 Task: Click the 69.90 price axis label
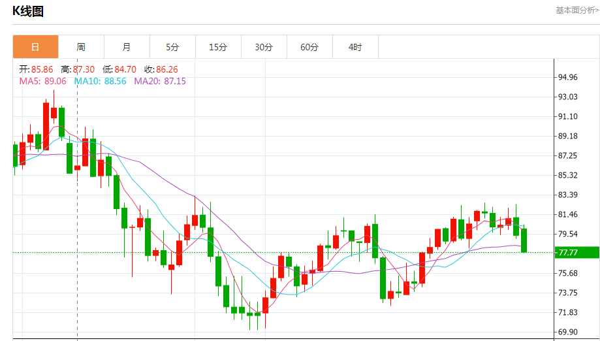tap(568, 332)
